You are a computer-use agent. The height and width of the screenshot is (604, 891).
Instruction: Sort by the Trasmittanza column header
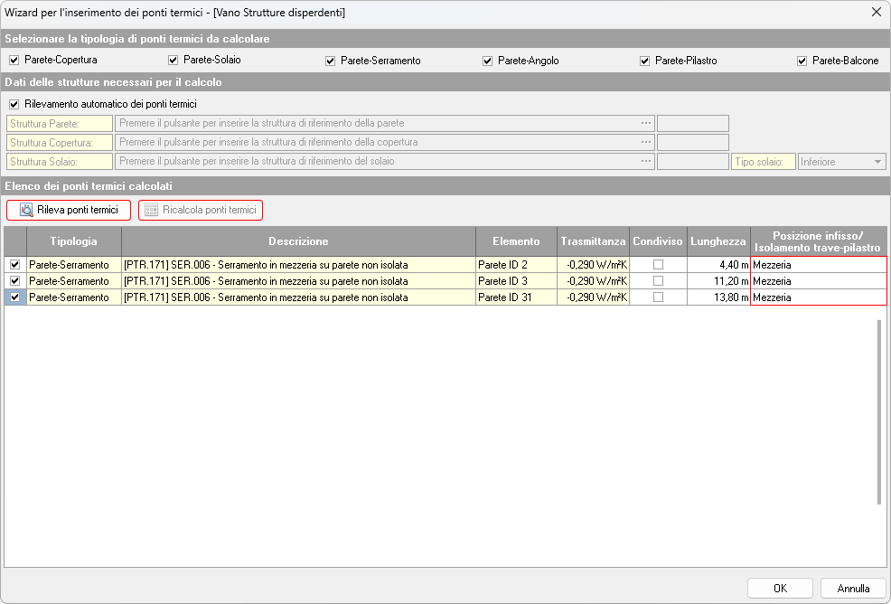(593, 241)
